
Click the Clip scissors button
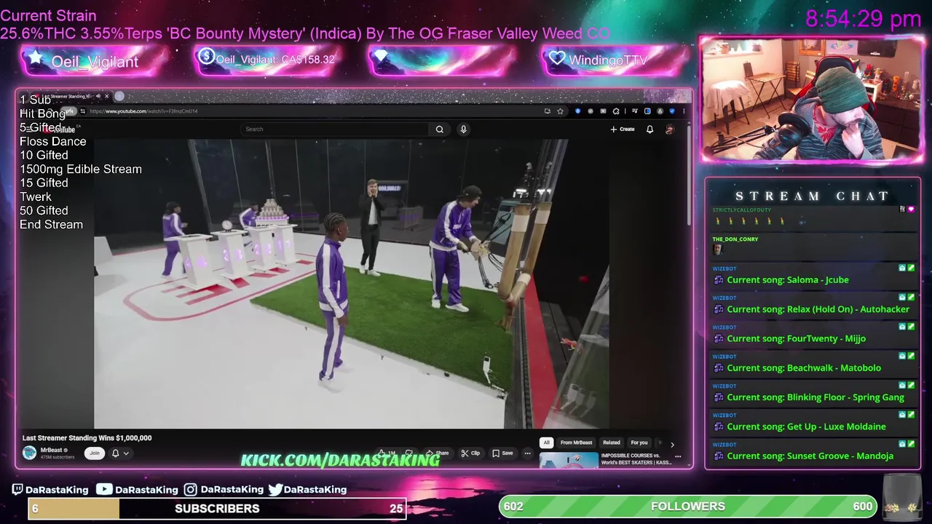tap(470, 453)
